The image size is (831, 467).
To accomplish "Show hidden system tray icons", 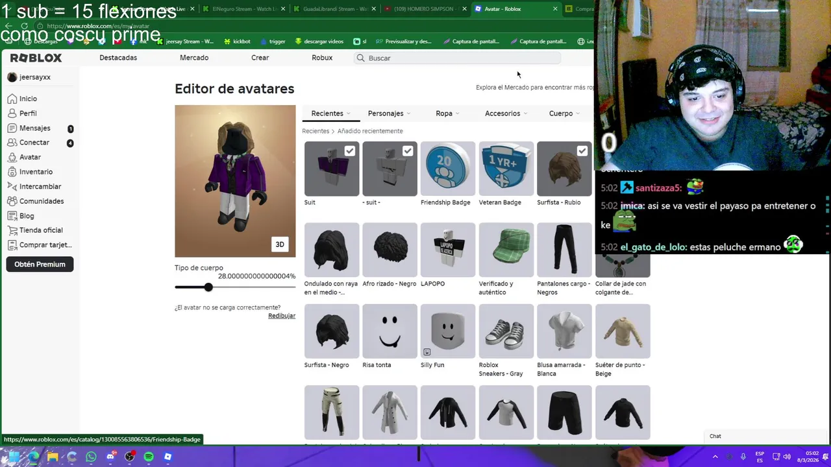I will (715, 457).
